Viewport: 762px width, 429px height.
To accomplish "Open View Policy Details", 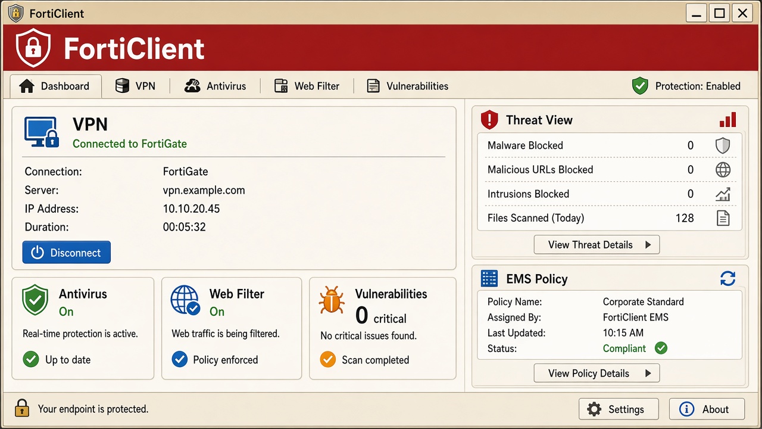I will coord(597,374).
